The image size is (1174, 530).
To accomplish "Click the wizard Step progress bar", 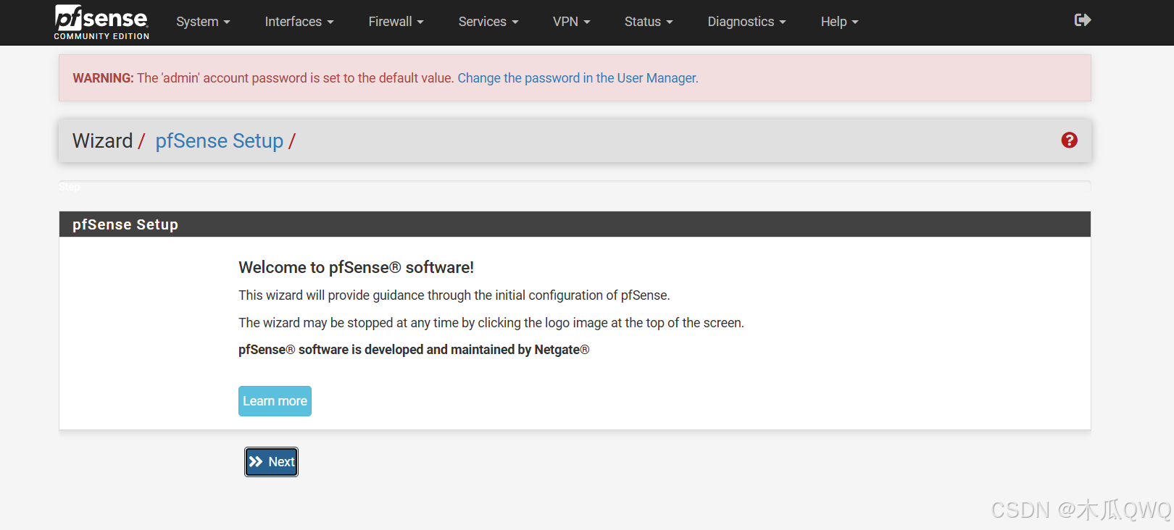I will tap(575, 186).
